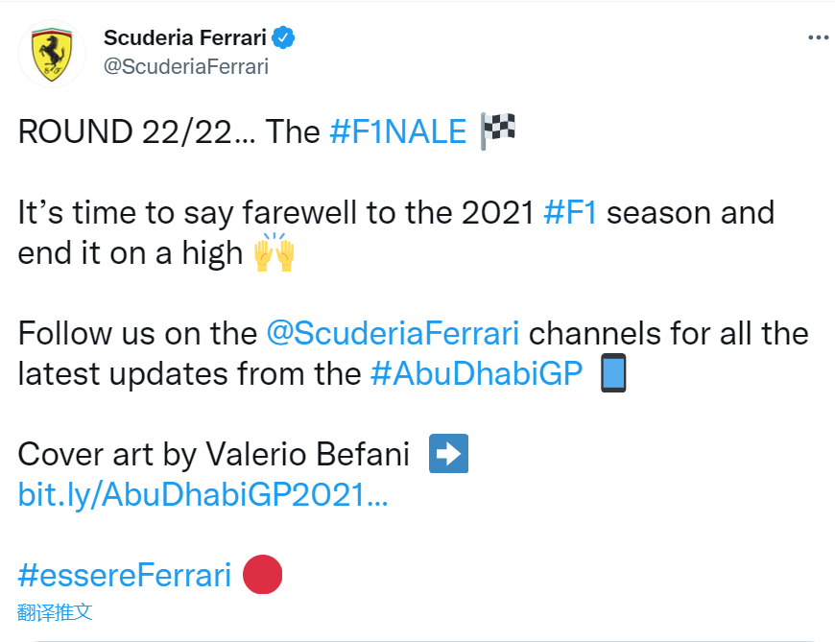Screen dimensions: 835x642
Task: Click the "Cover art by Valerio Befani" text
Action: [213, 454]
